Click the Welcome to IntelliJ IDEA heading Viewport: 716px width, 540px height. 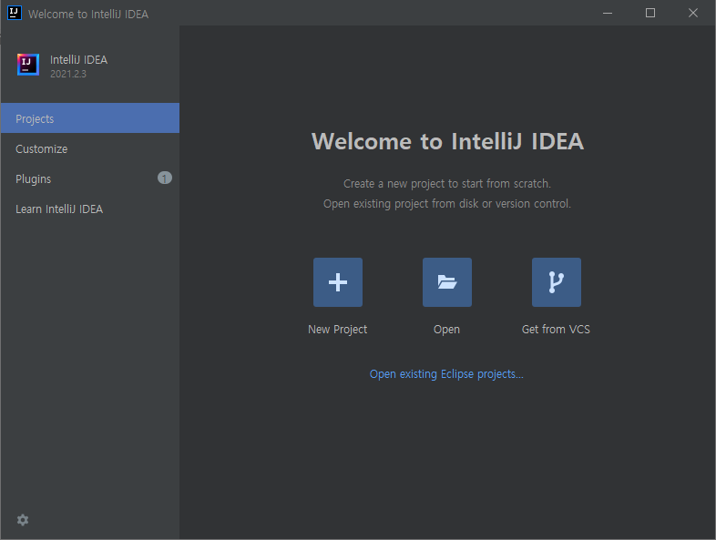click(447, 141)
